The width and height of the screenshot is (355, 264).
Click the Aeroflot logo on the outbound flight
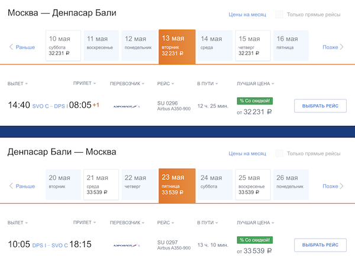coord(126,107)
